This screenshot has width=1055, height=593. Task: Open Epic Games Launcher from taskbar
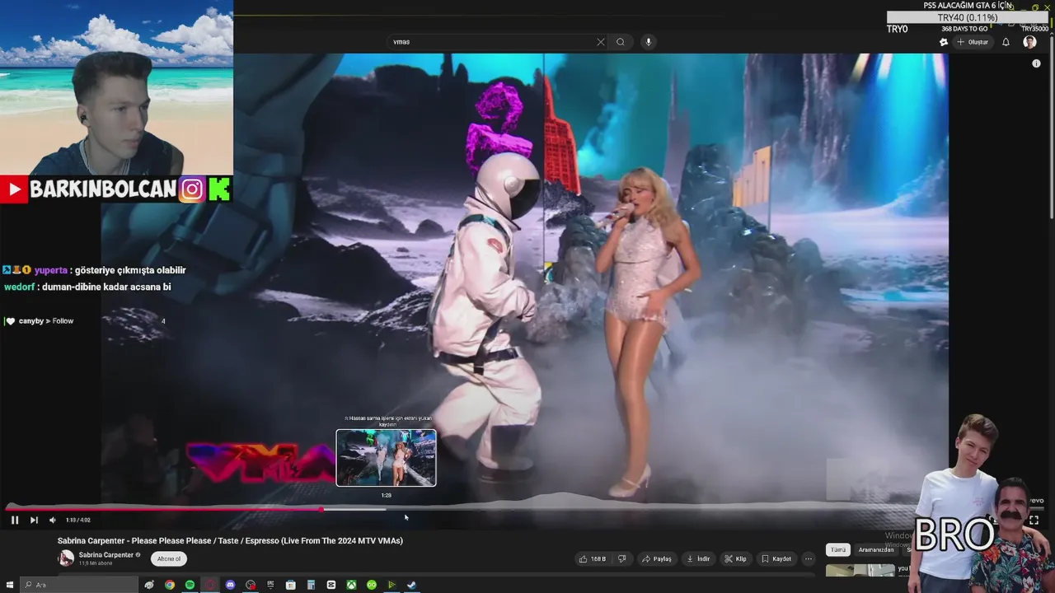(270, 585)
